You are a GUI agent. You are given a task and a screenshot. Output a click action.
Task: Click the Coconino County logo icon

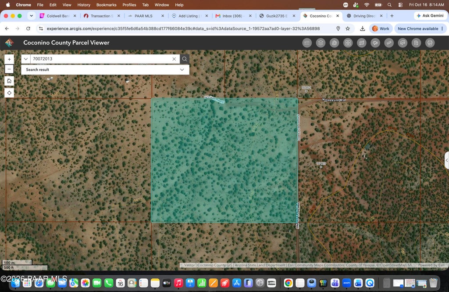pos(10,43)
